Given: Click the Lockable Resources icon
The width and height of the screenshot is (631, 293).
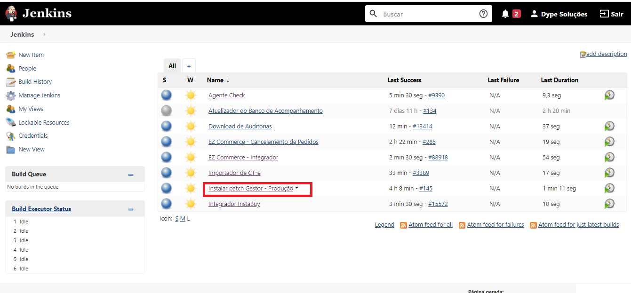Looking at the screenshot, I should 11,122.
